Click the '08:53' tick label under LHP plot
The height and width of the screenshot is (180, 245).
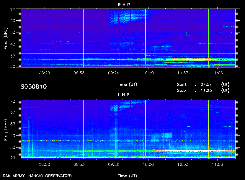click(79, 165)
